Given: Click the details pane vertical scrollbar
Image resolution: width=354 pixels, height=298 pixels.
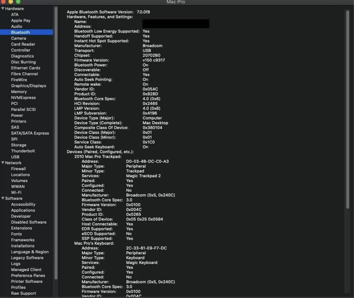Looking at the screenshot, I should point(348,109).
